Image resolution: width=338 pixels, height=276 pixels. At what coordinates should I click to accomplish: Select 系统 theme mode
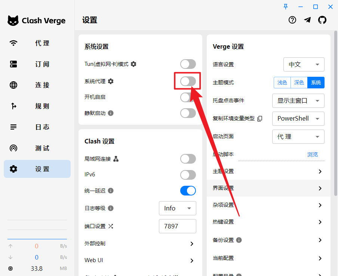(x=316, y=82)
